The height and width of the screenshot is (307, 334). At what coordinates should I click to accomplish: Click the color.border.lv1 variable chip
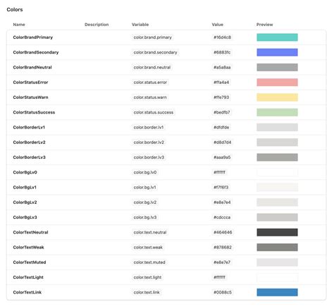click(149, 127)
